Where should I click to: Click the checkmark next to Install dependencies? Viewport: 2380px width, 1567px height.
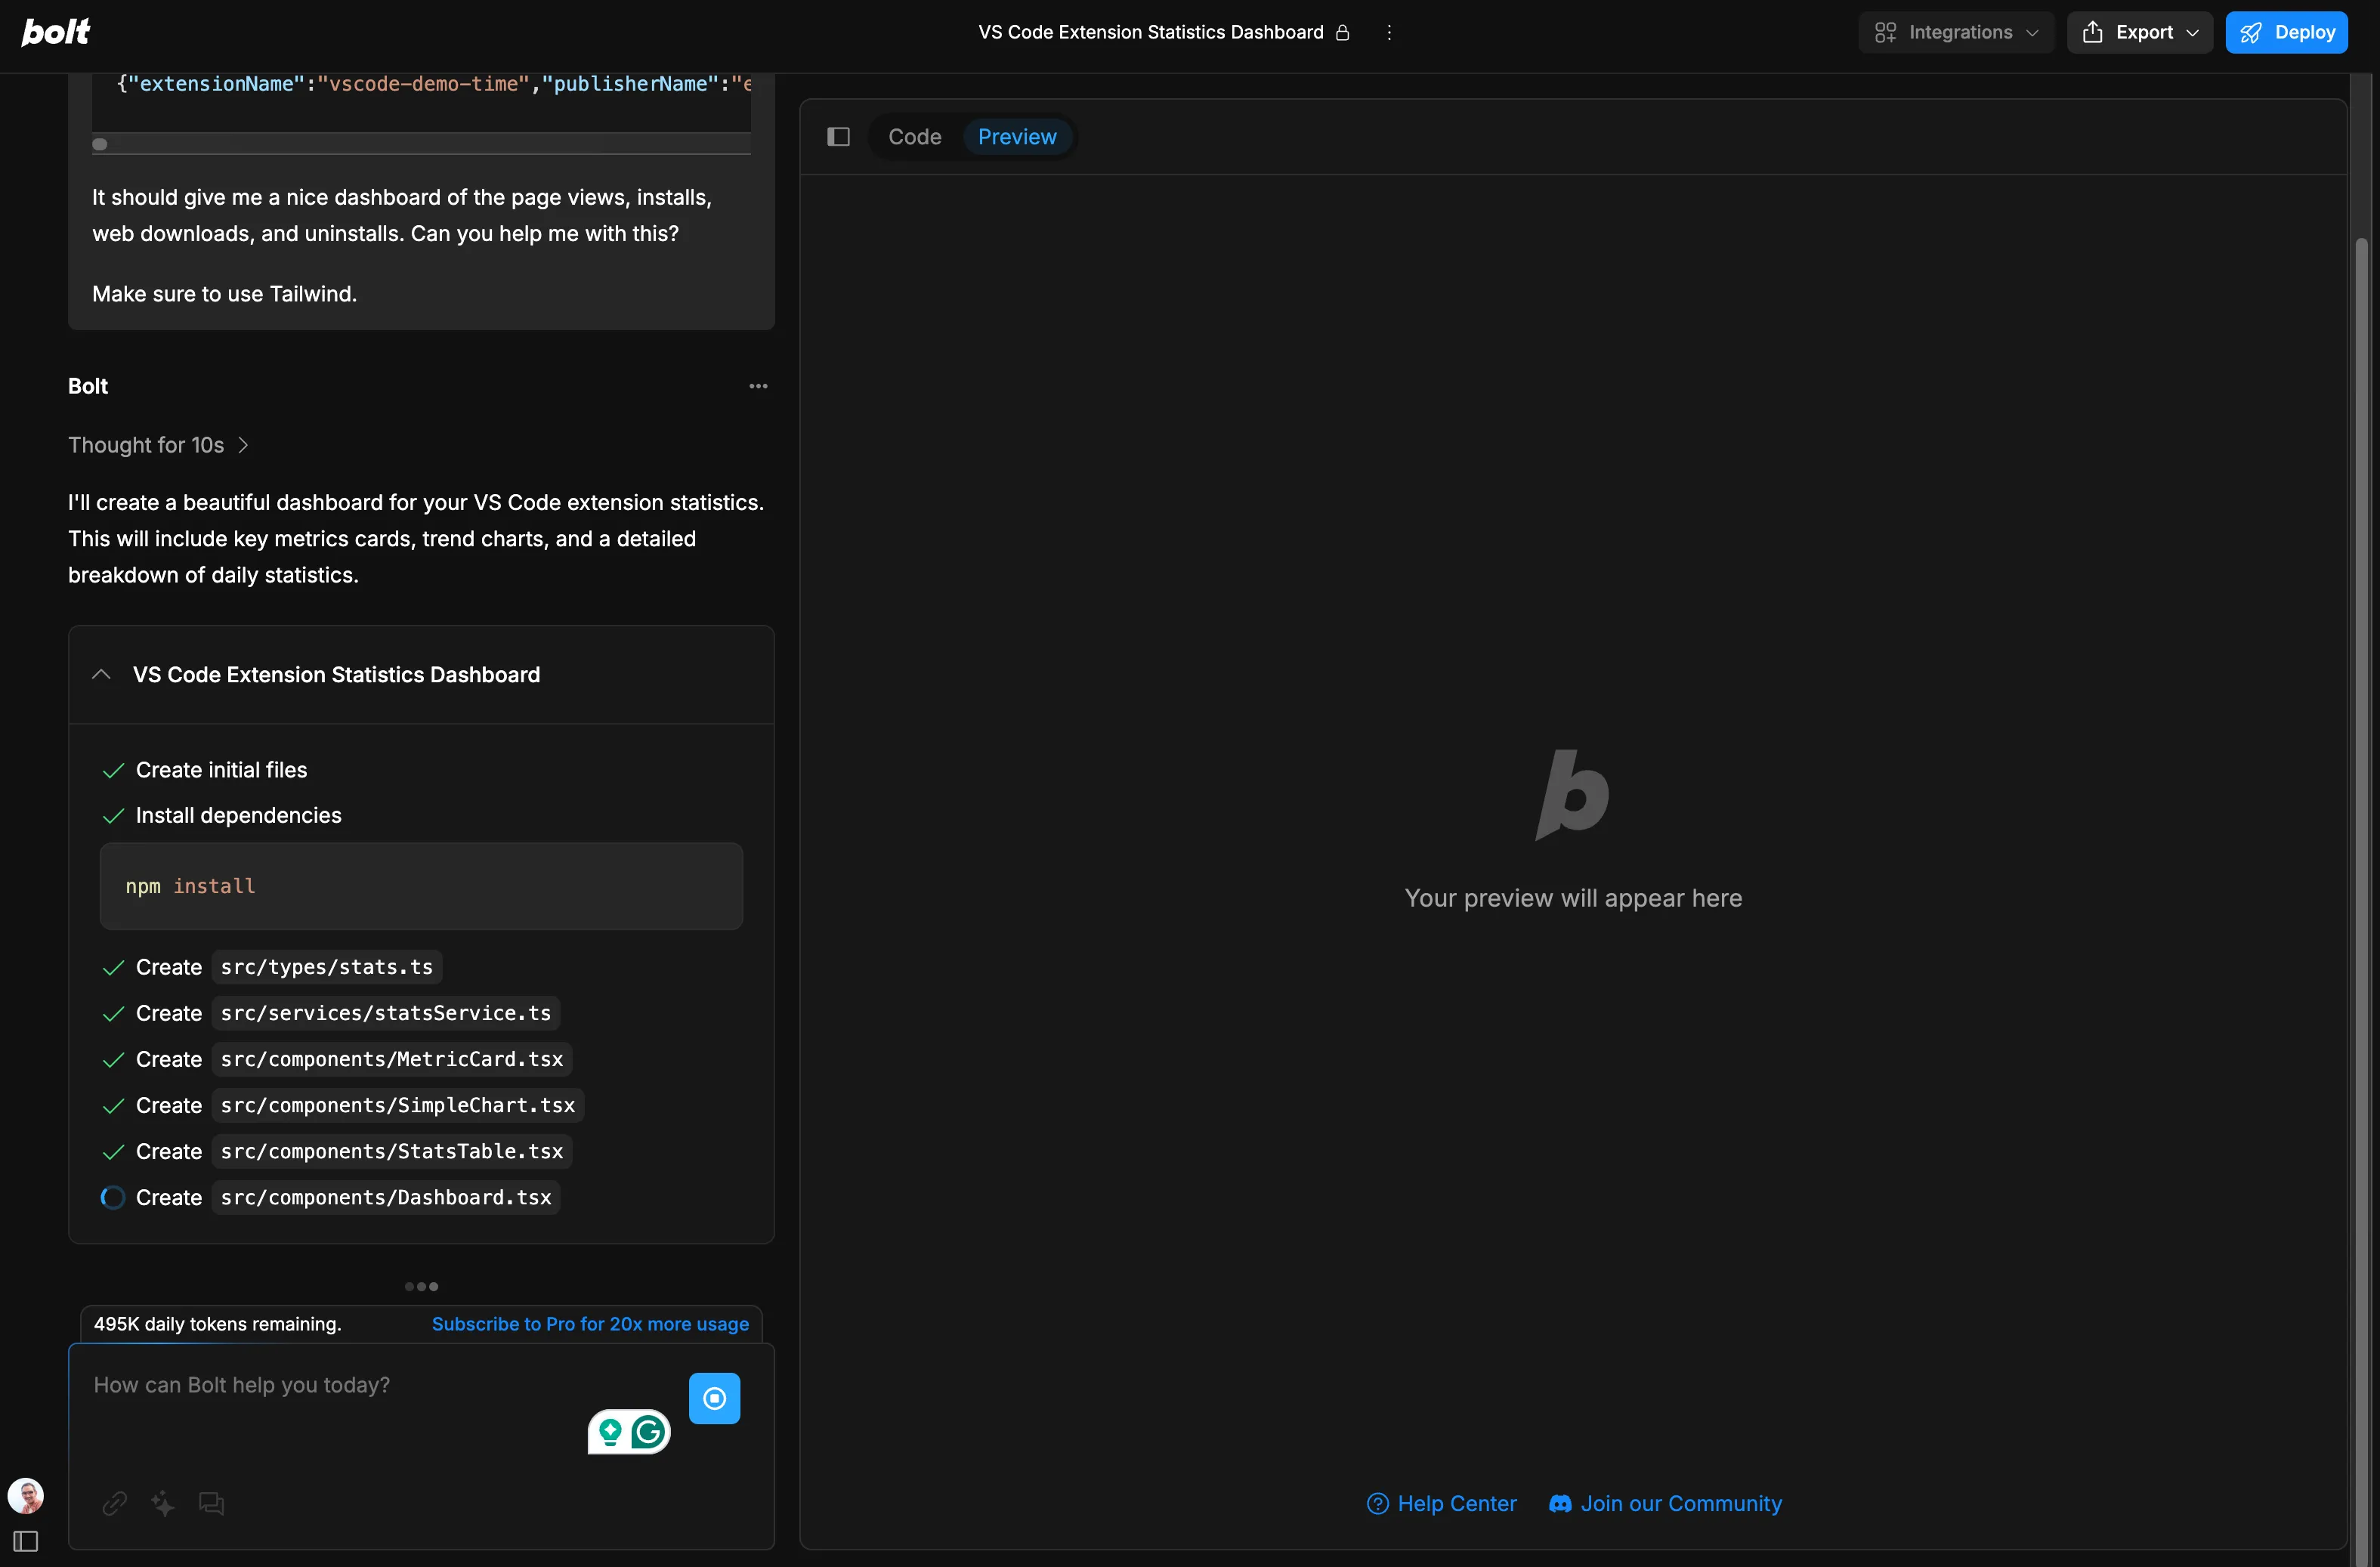113,816
